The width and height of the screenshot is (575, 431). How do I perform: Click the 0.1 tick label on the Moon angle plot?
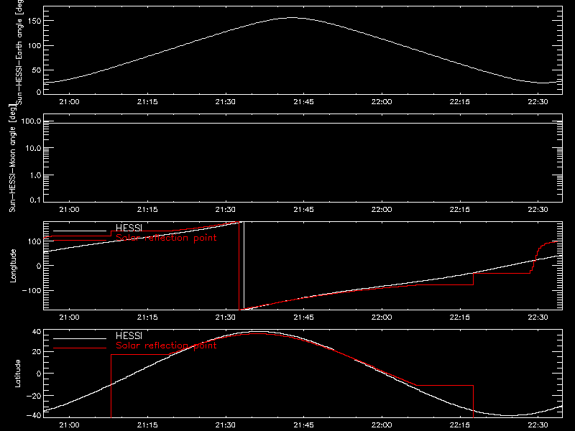(x=35, y=200)
